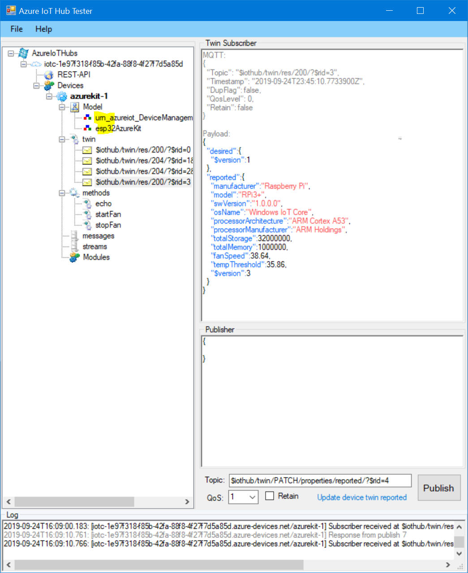Click the REST-API globe icon
The height and width of the screenshot is (573, 468).
click(x=49, y=75)
